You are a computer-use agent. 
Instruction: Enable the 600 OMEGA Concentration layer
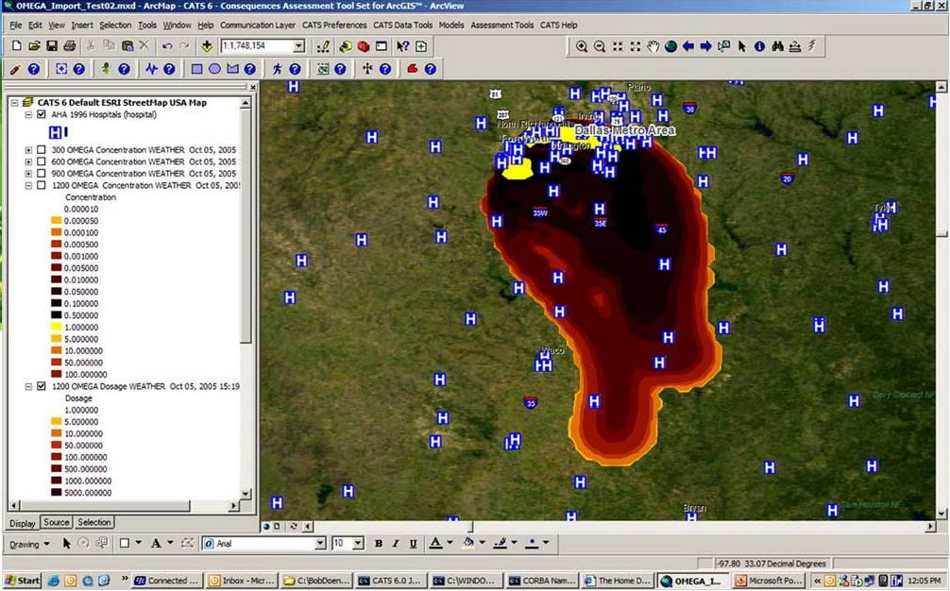42,161
